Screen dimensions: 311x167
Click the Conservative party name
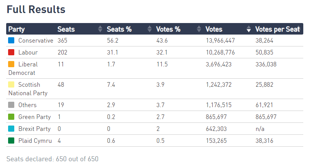(35, 40)
